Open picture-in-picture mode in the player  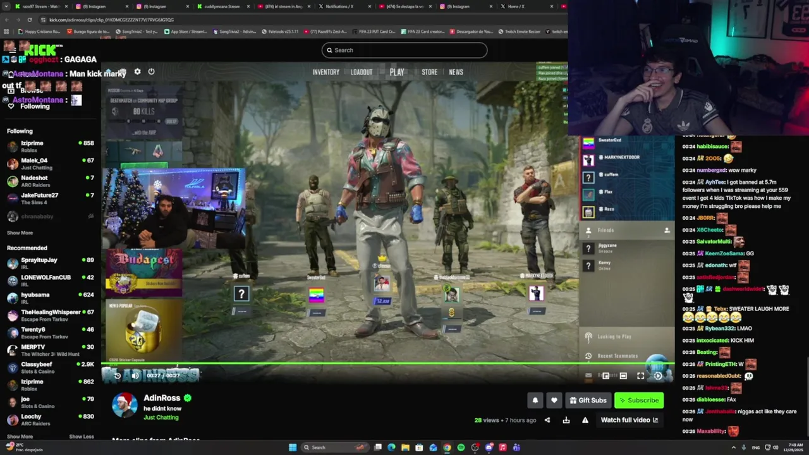(605, 376)
